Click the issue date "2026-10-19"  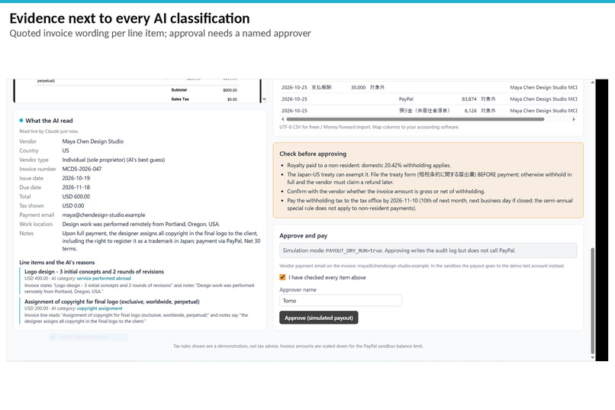click(x=76, y=178)
